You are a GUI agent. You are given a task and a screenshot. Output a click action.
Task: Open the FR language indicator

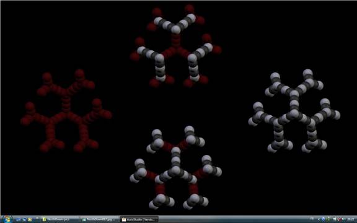click(x=312, y=219)
